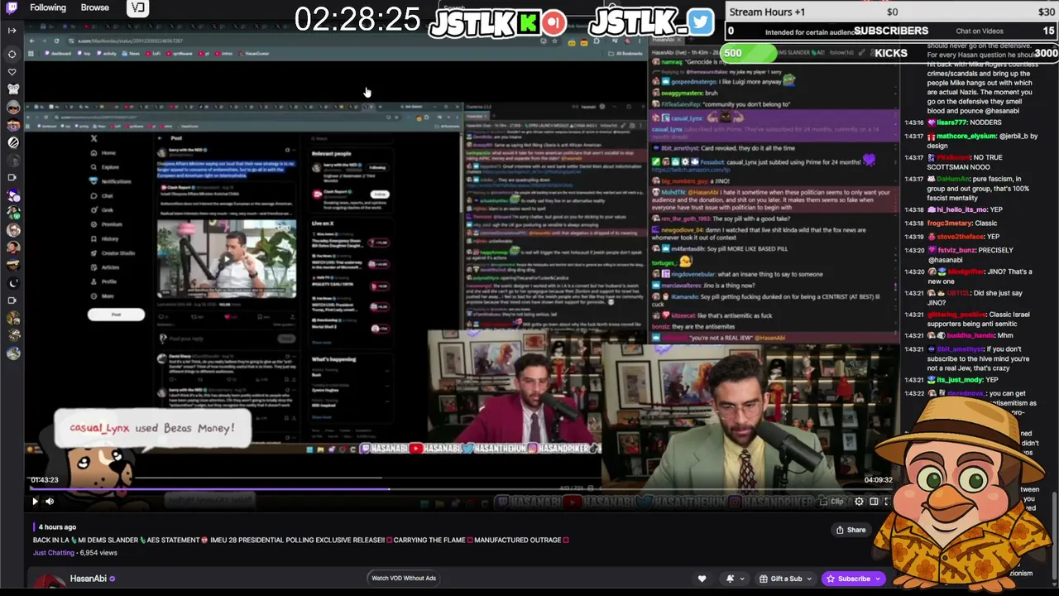Image resolution: width=1059 pixels, height=596 pixels.
Task: Jump to the 1:43:18 timestamp by frogc3metary
Action: pos(913,223)
